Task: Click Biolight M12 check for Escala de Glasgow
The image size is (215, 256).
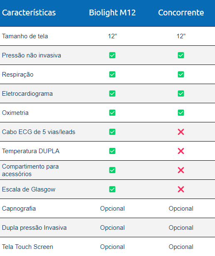Action: tap(112, 189)
